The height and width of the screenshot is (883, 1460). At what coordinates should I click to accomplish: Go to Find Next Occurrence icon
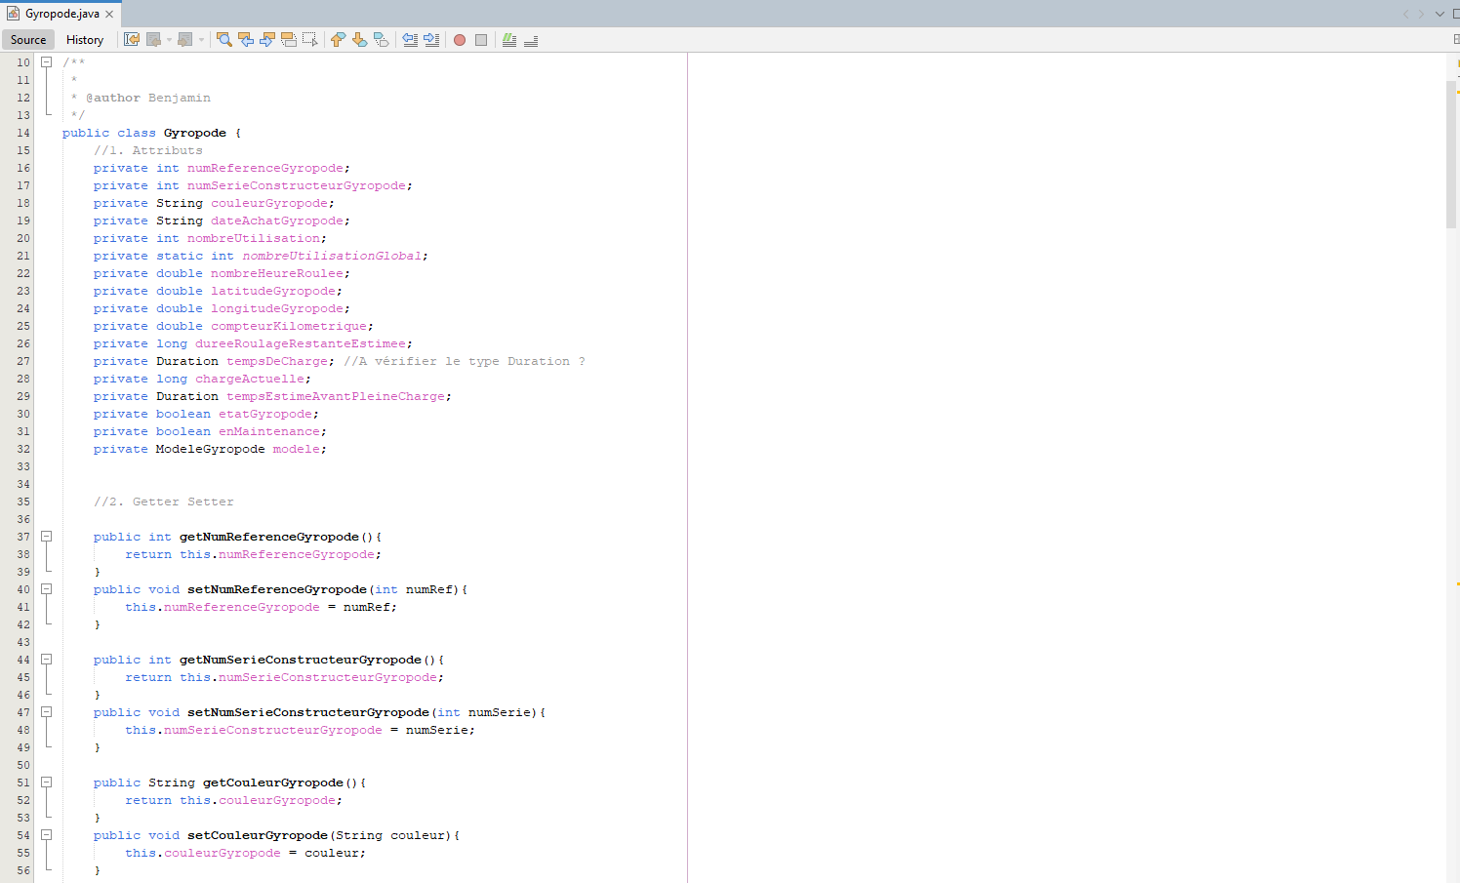(x=267, y=40)
